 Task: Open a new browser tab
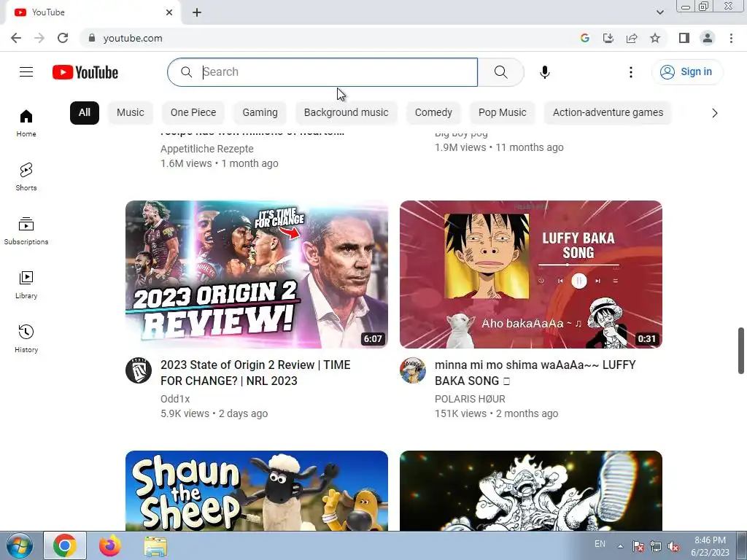tap(197, 12)
